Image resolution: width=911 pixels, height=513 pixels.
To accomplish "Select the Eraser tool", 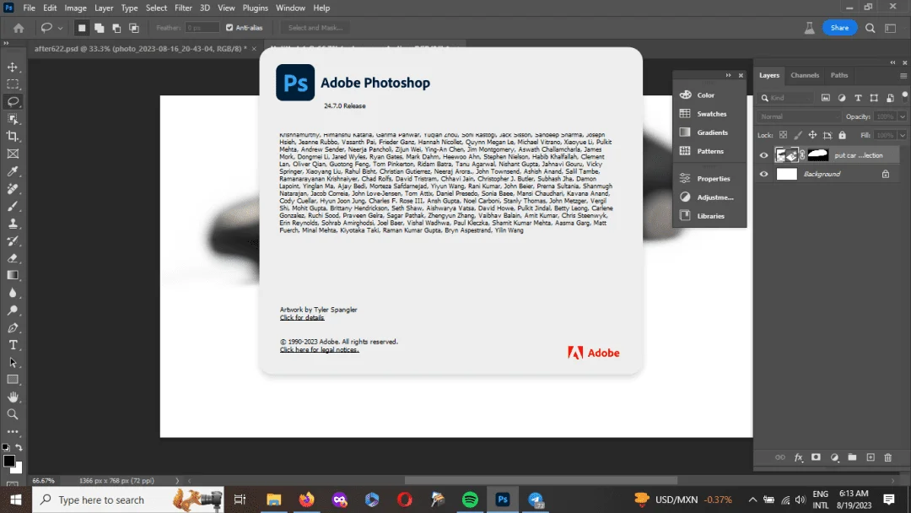I will click(13, 258).
